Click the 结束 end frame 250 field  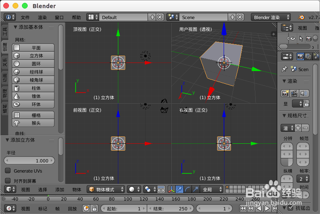(x=170, y=208)
